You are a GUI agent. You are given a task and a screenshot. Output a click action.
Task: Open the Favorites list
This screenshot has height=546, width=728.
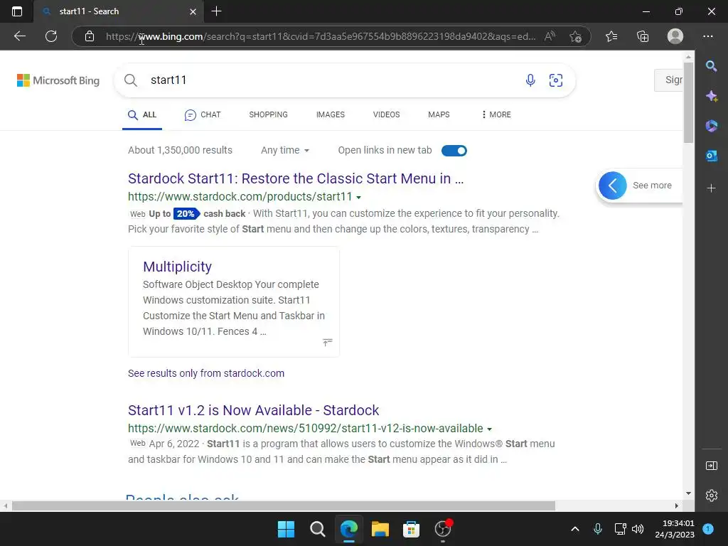(611, 36)
